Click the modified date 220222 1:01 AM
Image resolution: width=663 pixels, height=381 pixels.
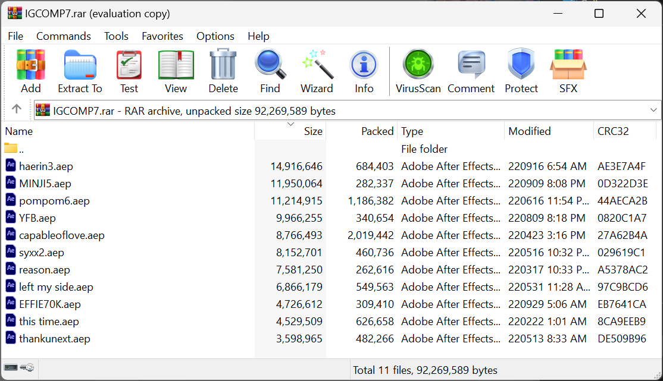tap(547, 322)
